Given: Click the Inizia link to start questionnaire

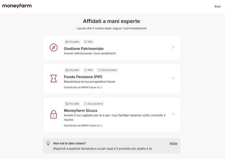Looking at the screenshot, I should pos(173,143).
